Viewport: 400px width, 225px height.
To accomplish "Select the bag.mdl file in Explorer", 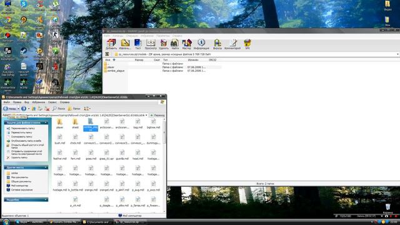I will [x=138, y=124].
